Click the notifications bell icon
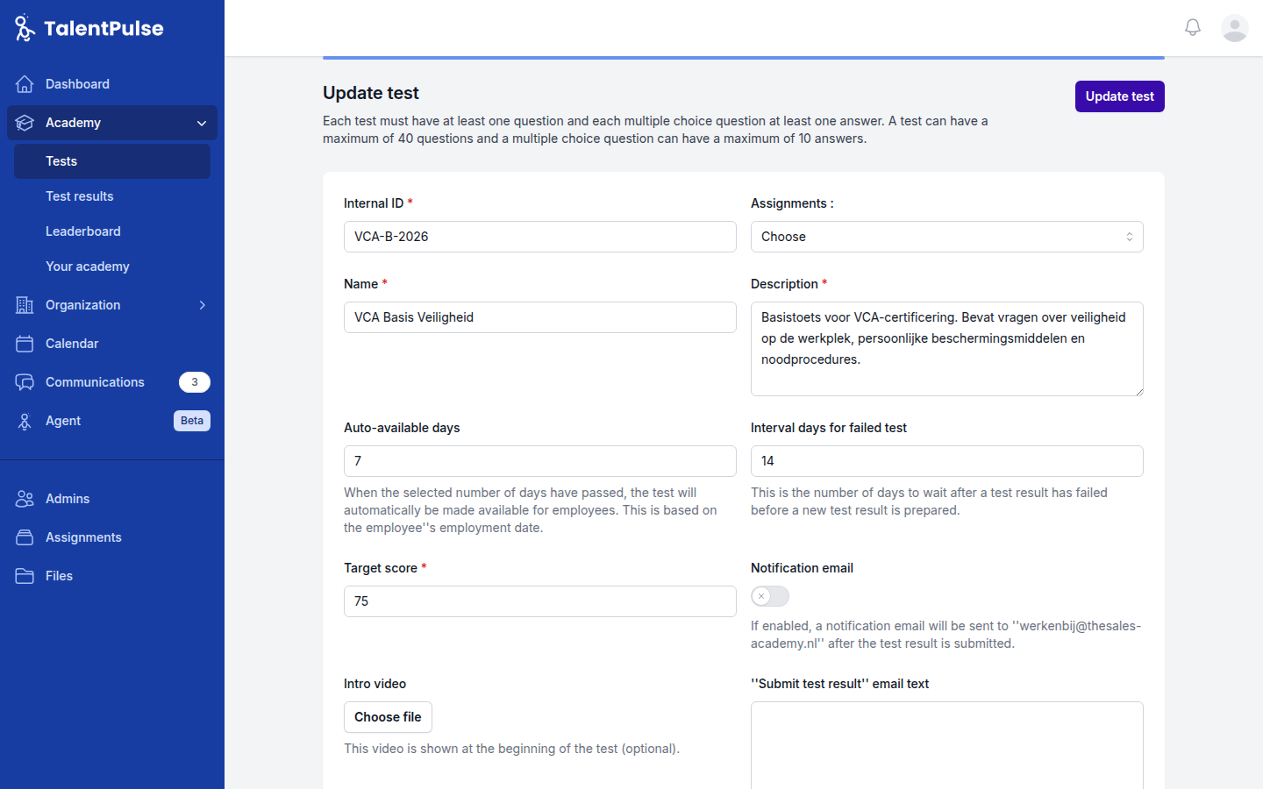The width and height of the screenshot is (1263, 789). coord(1193,28)
